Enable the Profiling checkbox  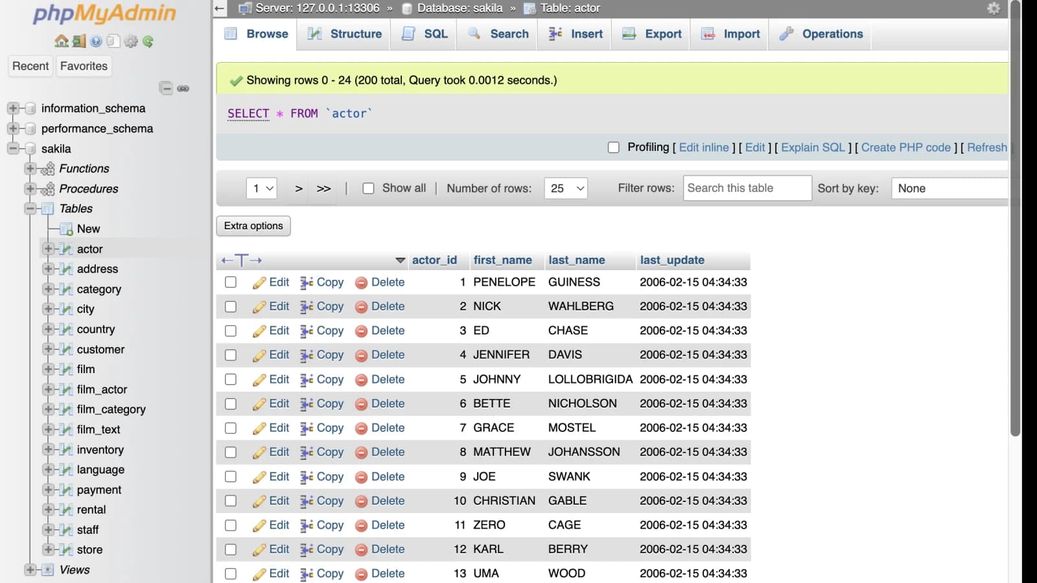click(x=614, y=148)
